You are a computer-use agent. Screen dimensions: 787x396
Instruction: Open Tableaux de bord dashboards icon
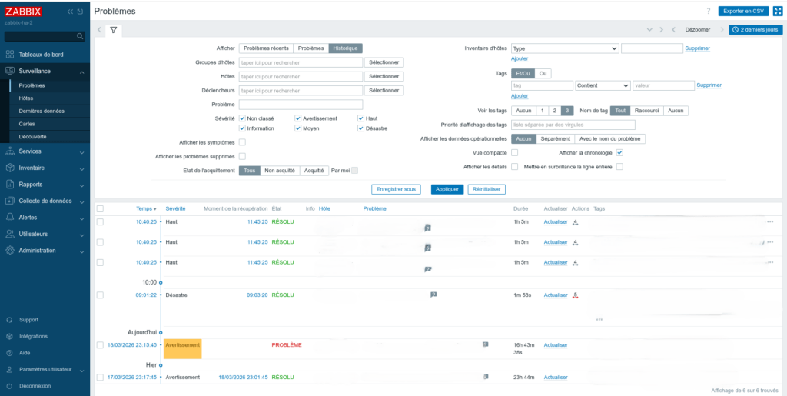[x=10, y=54]
